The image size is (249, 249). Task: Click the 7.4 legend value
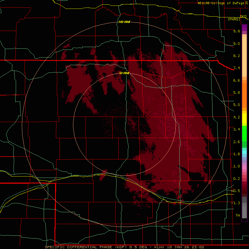(x=237, y=68)
